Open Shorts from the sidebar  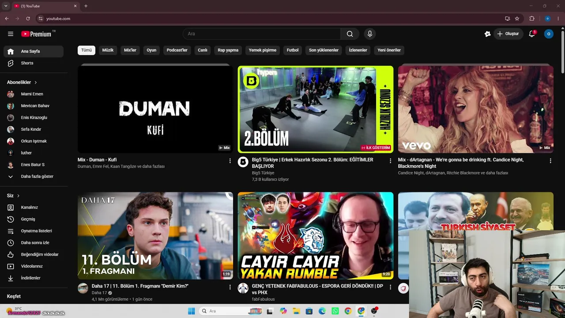pyautogui.click(x=34, y=63)
